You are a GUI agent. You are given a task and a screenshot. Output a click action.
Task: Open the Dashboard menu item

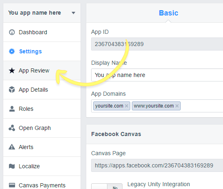click(x=42, y=32)
